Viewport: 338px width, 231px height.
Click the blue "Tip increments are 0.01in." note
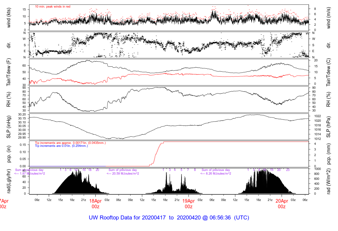(61, 146)
